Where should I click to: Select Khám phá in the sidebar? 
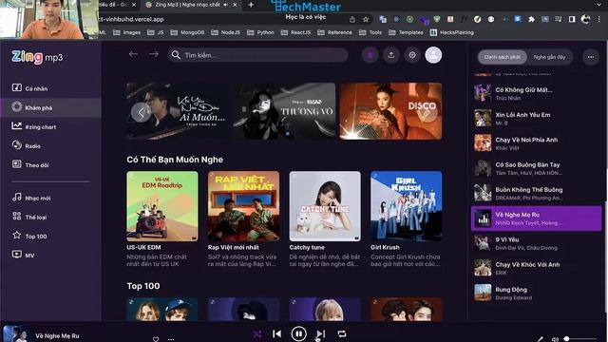tap(50, 107)
